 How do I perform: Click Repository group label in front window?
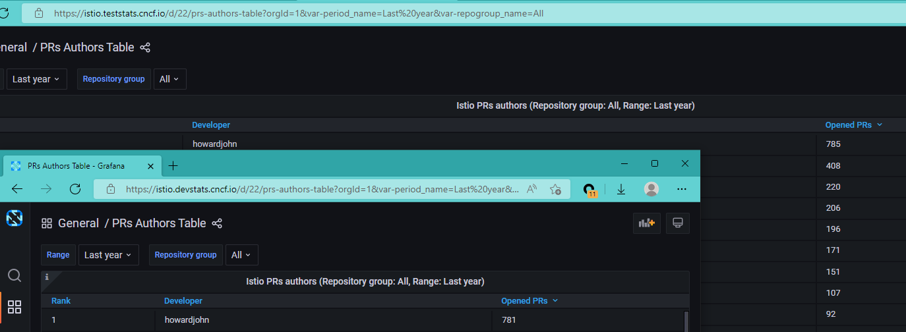click(185, 255)
